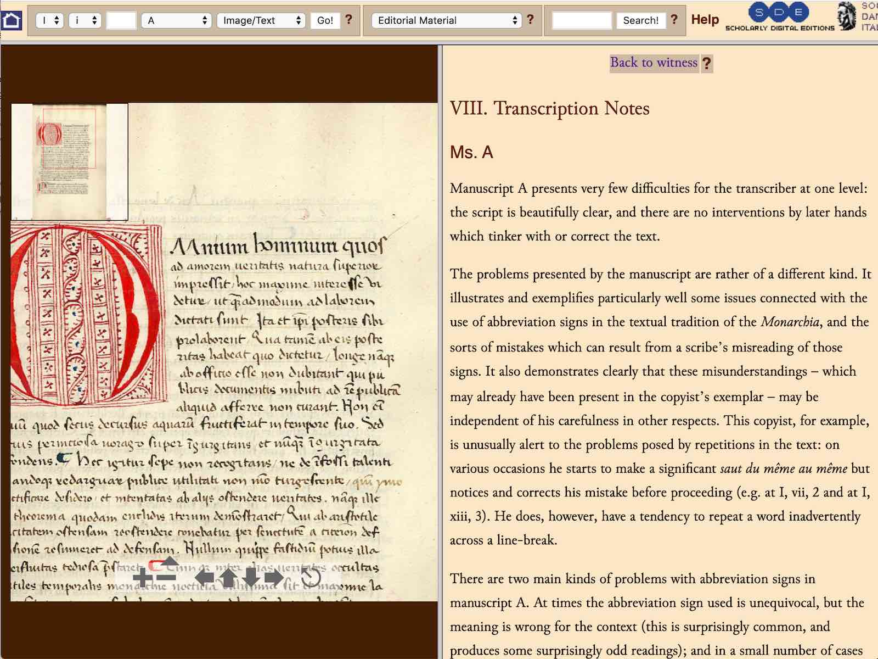Click the Search! button
Image resolution: width=878 pixels, height=659 pixels.
coord(640,20)
